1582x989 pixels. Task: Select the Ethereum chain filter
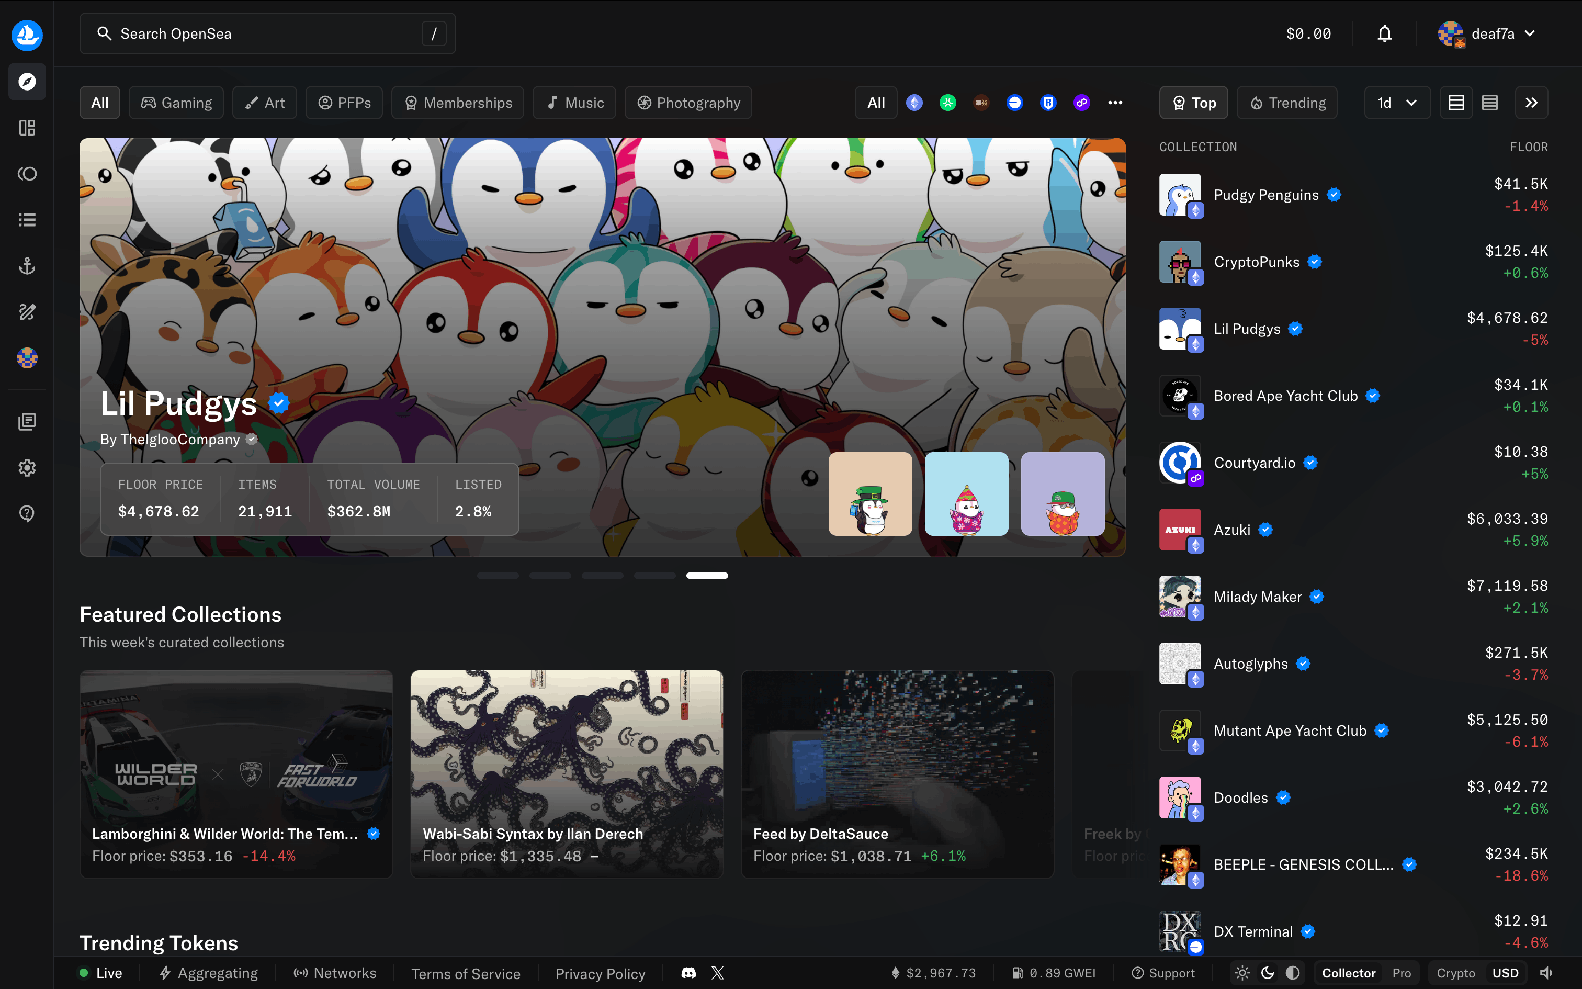[914, 102]
